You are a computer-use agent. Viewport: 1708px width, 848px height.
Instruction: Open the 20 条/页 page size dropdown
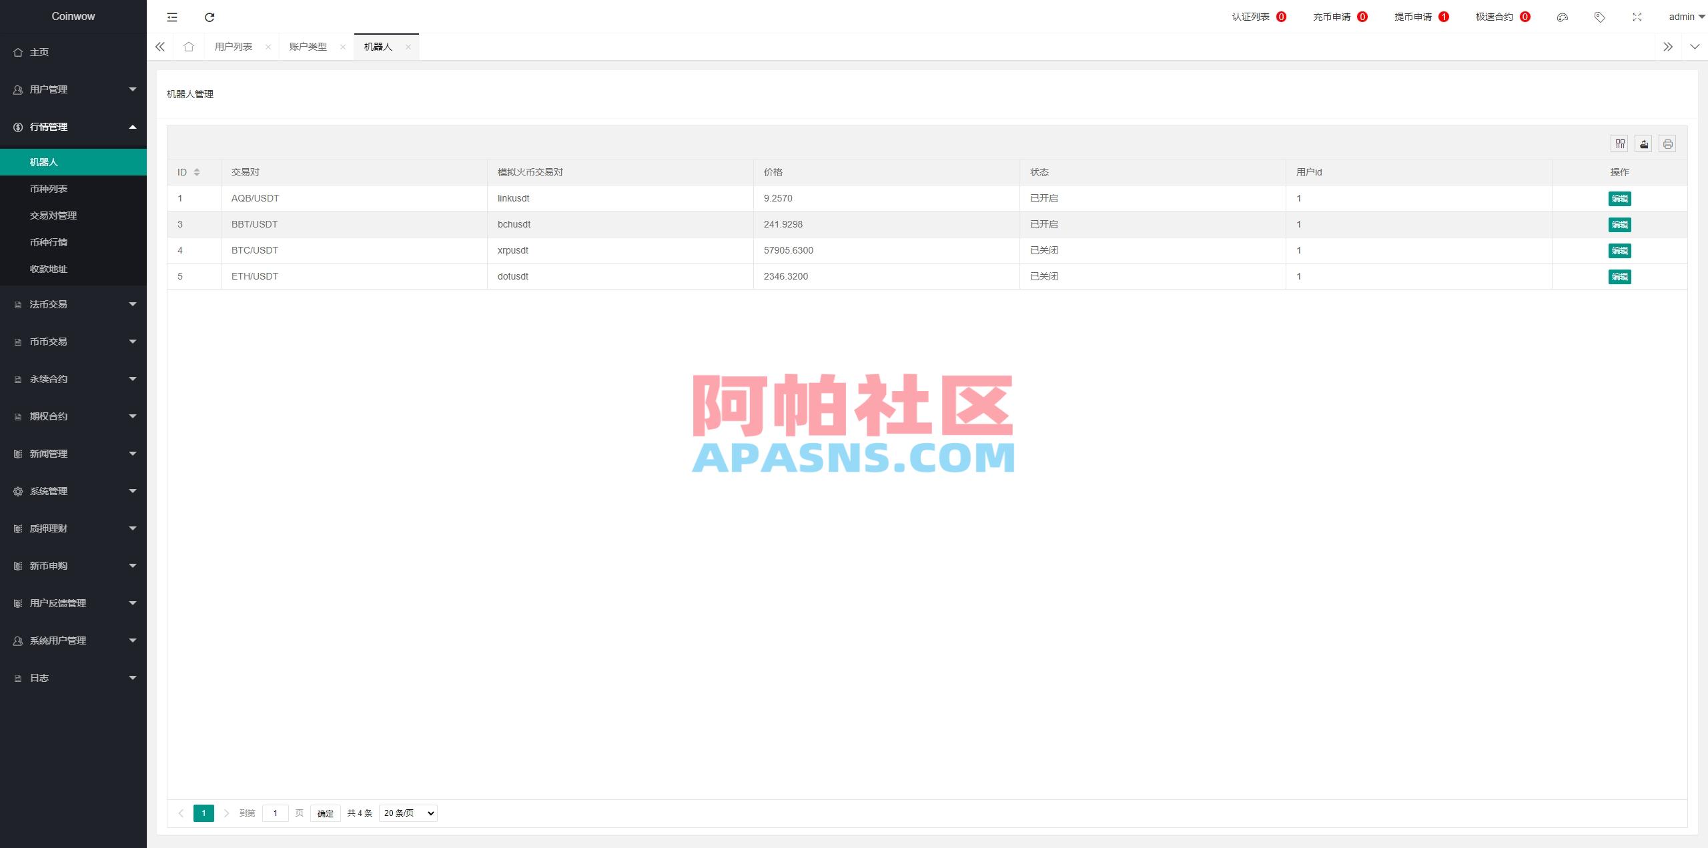pyautogui.click(x=408, y=813)
